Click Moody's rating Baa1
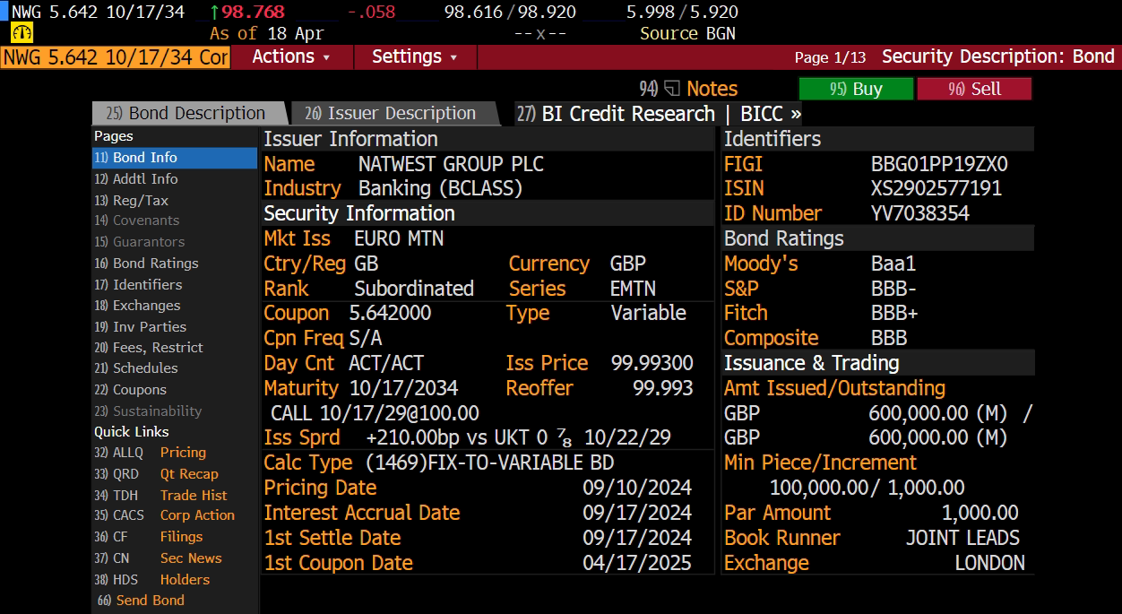Image resolution: width=1122 pixels, height=614 pixels. click(x=893, y=264)
